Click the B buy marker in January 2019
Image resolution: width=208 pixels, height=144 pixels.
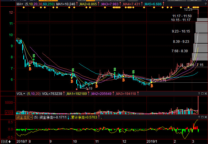coord(152,86)
